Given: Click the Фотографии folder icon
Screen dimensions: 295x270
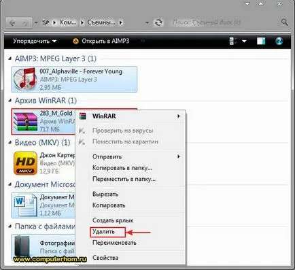Looking at the screenshot, I should [x=22, y=246].
